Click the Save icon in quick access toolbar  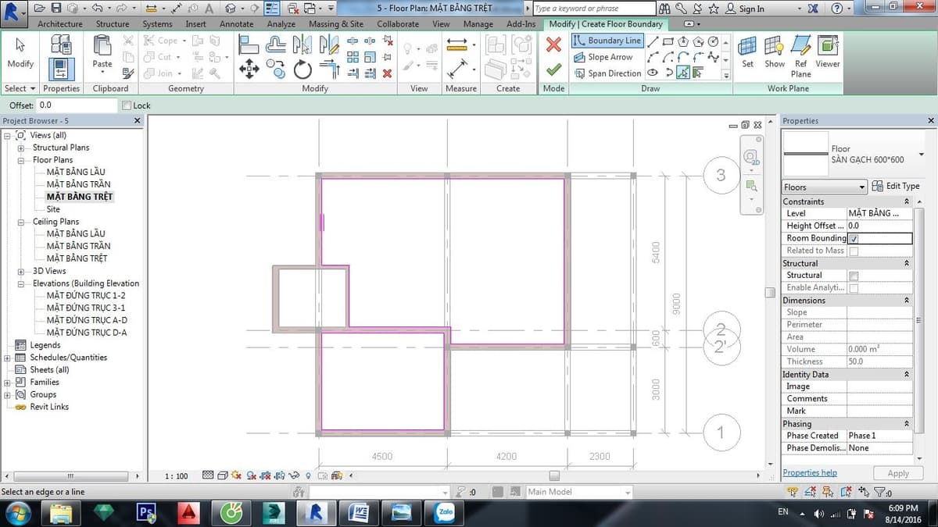[x=56, y=8]
